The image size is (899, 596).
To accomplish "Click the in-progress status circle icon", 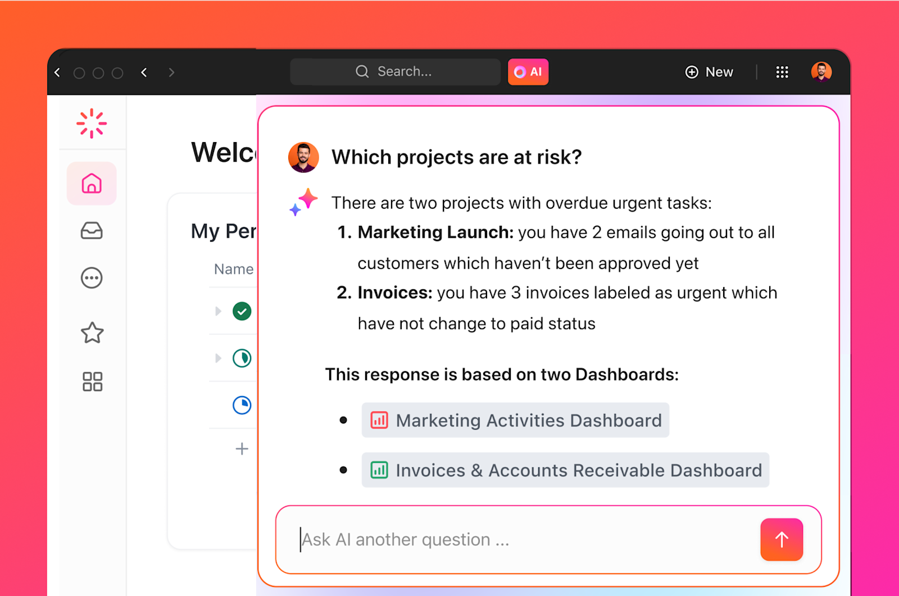I will [242, 358].
